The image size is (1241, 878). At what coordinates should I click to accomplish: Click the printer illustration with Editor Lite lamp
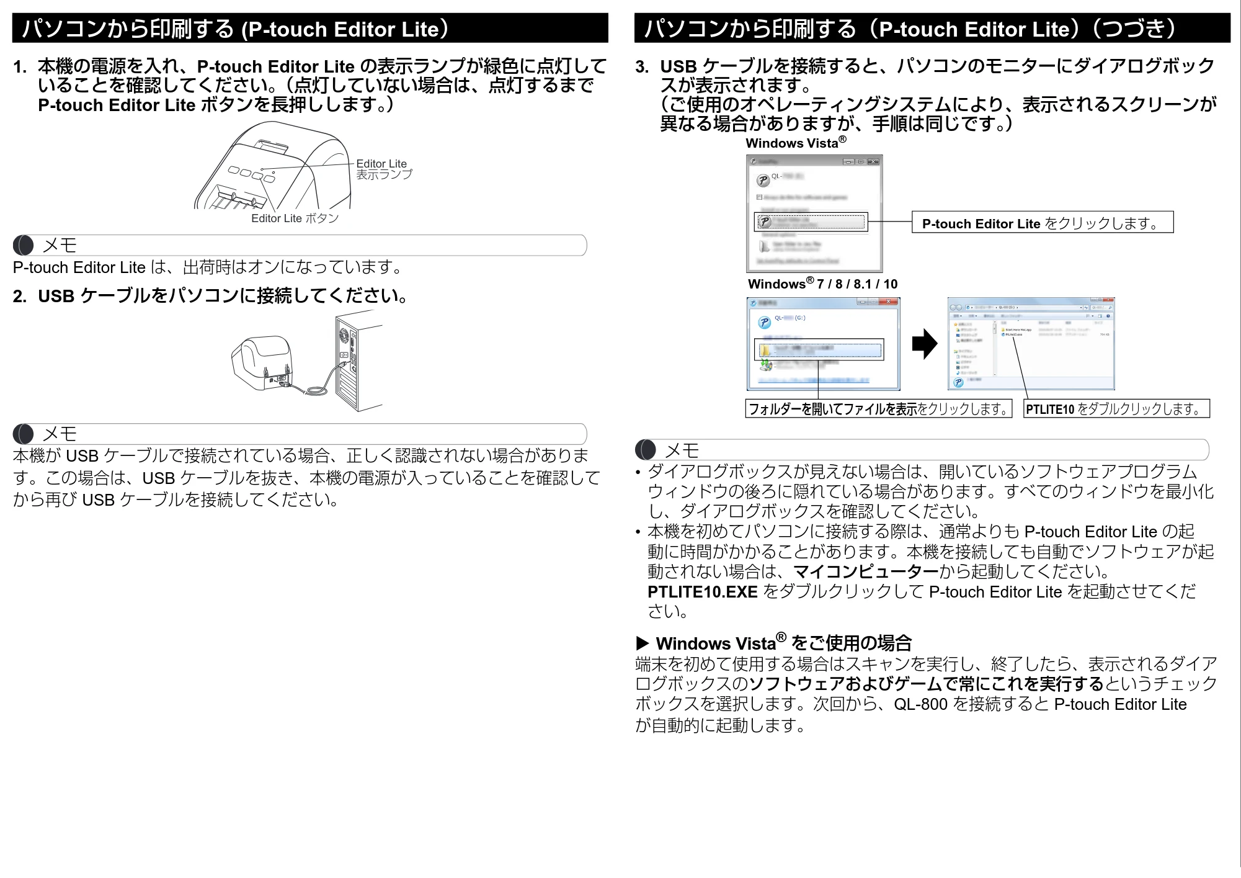tap(273, 165)
